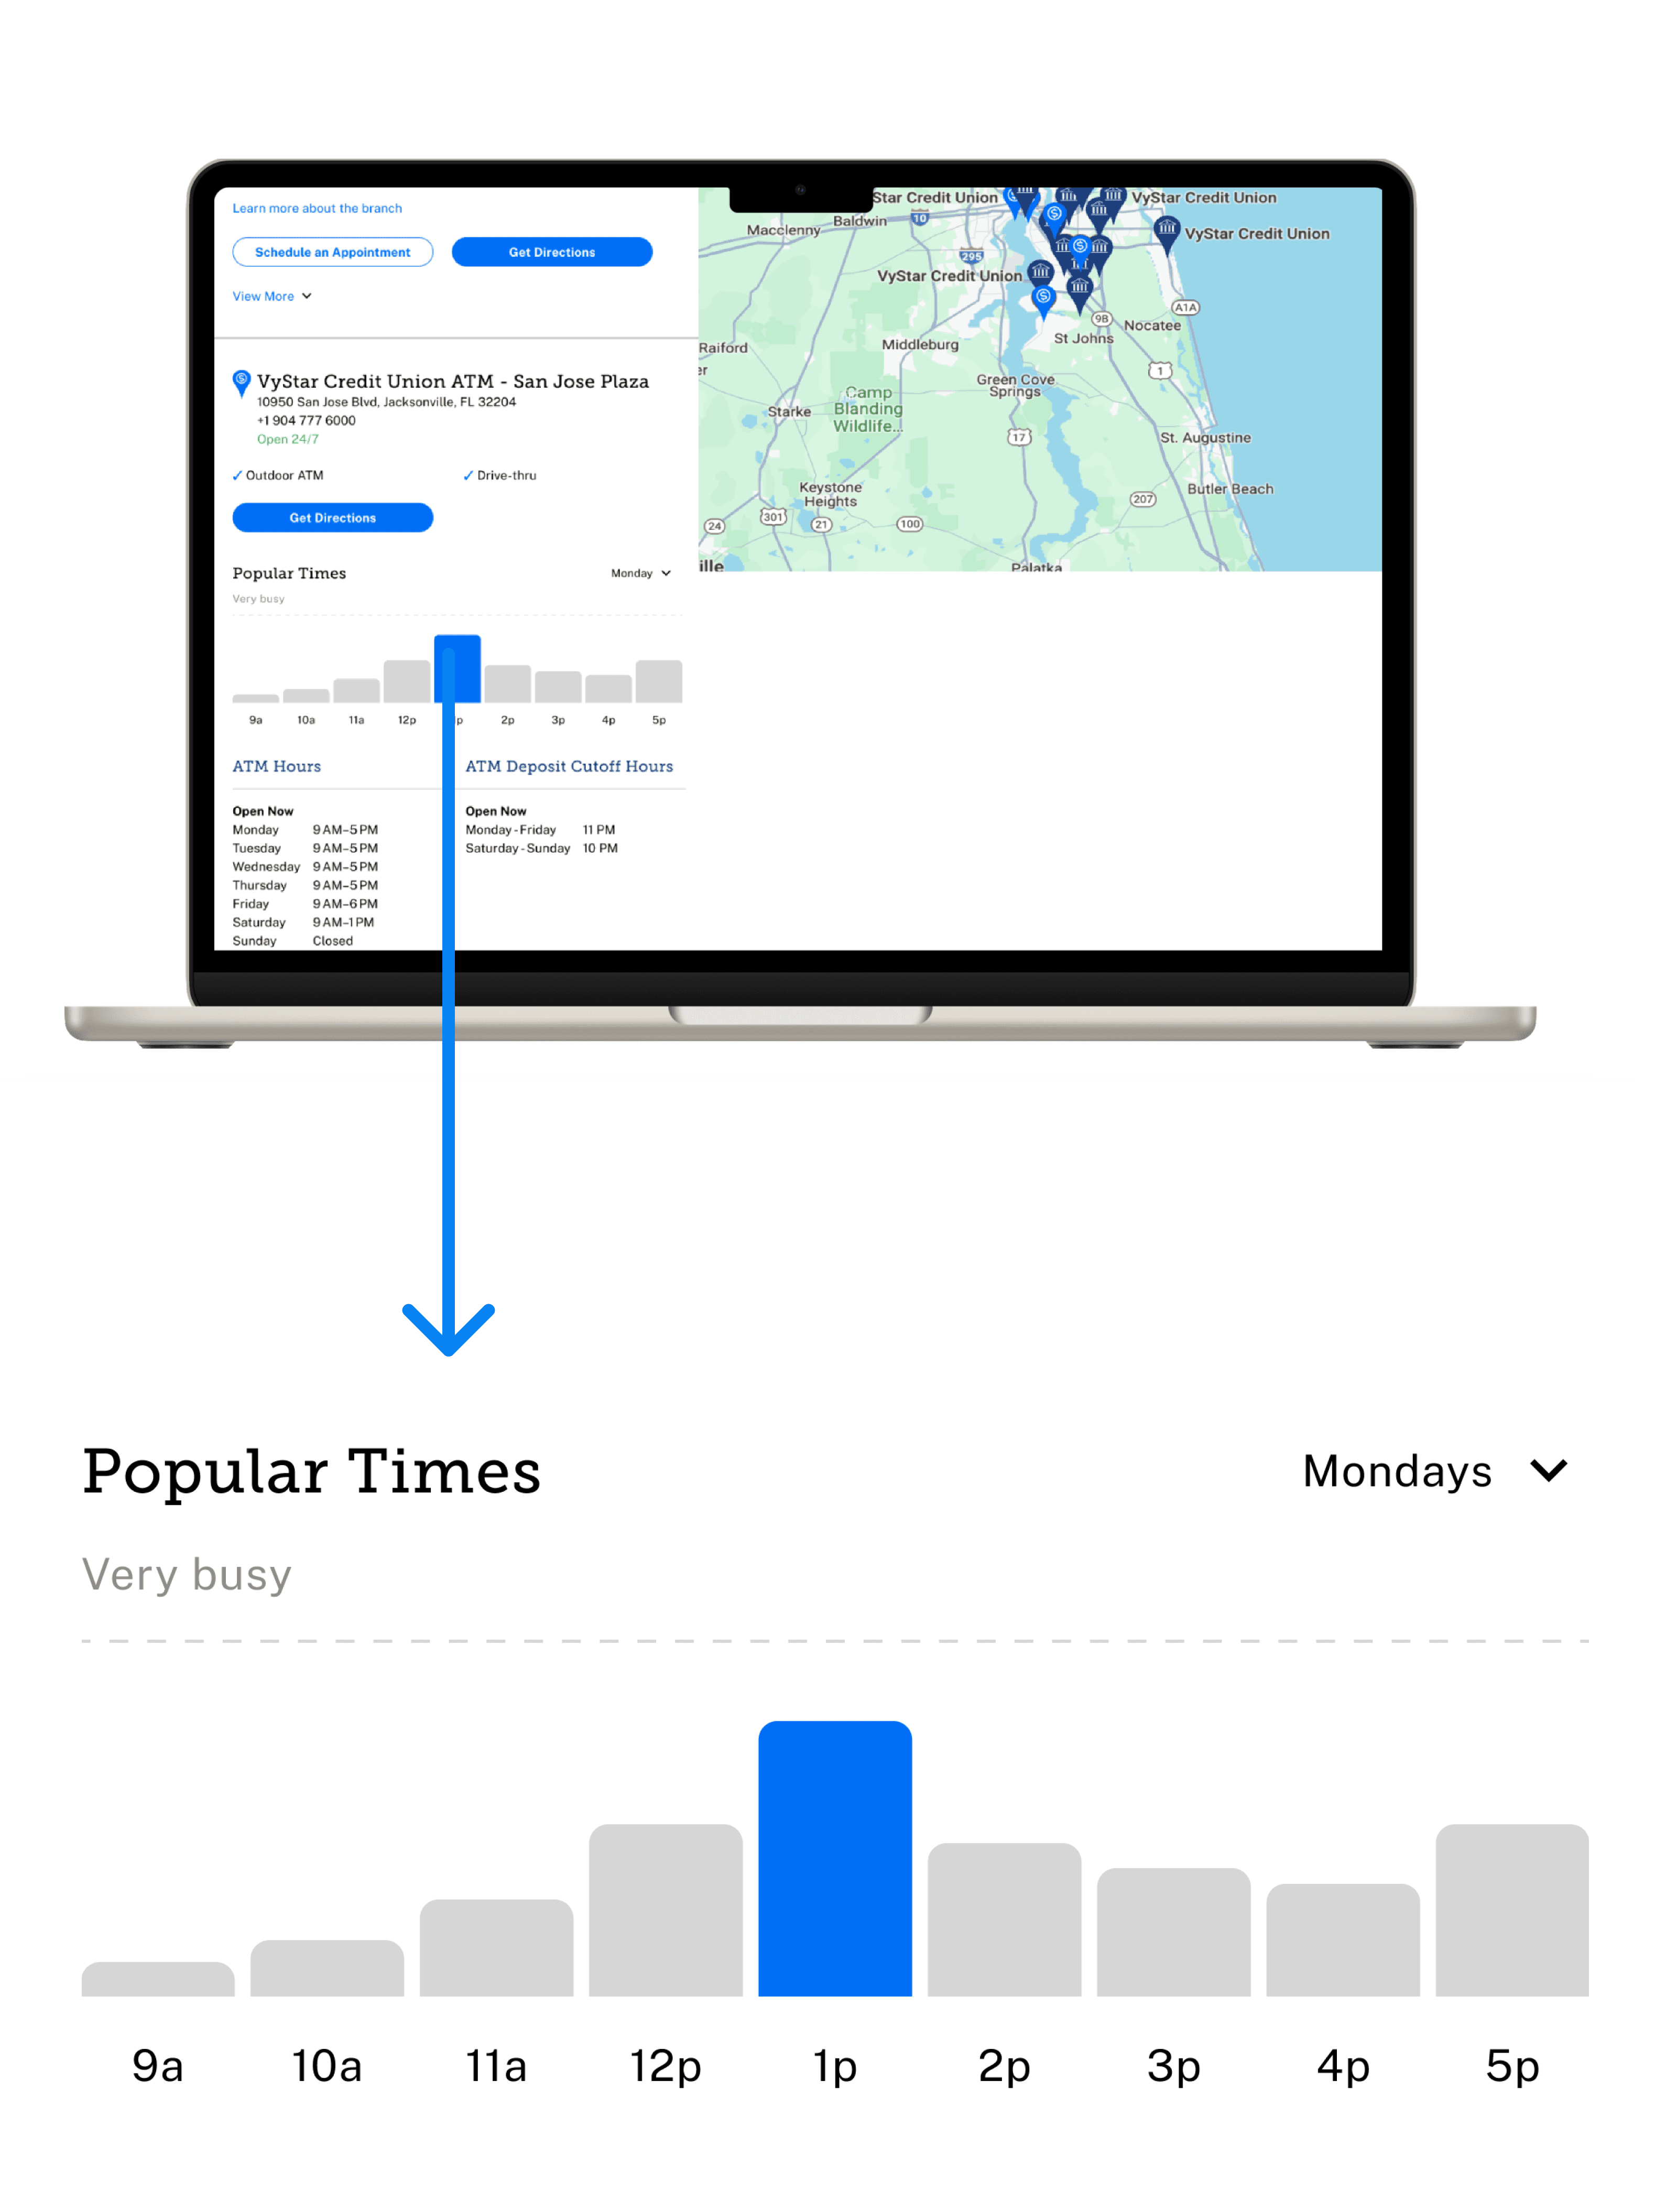The height and width of the screenshot is (2212, 1677).
Task: Select the 5p bar in the laptop screen chart
Action: point(659,681)
